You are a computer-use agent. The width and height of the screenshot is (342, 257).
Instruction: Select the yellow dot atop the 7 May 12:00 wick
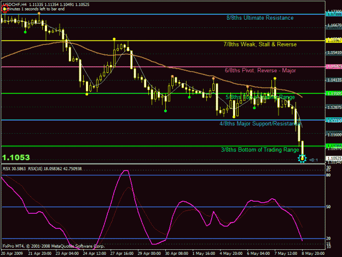click(275, 78)
